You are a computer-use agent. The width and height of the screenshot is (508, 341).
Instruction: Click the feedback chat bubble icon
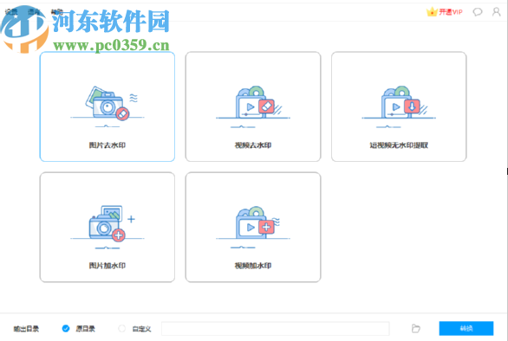click(x=478, y=12)
